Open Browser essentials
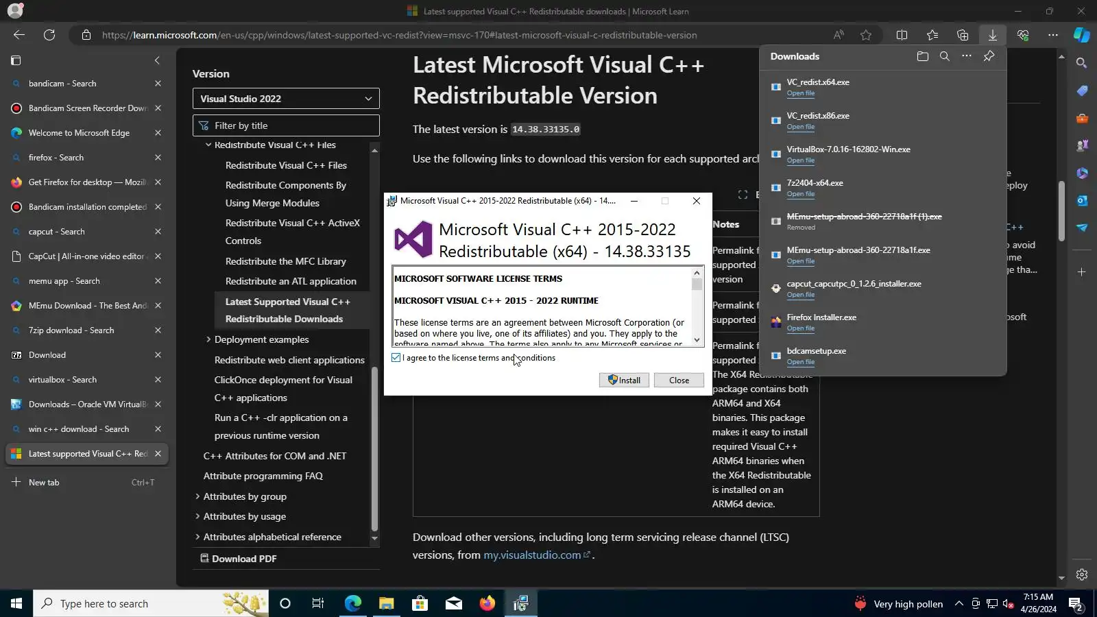 coord(1023,35)
